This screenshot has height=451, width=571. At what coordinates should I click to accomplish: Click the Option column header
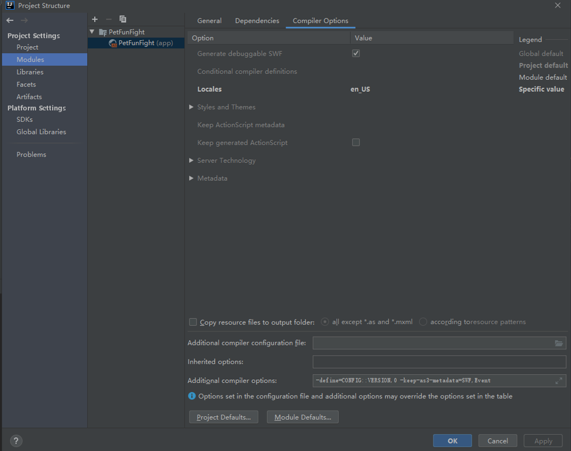269,38
